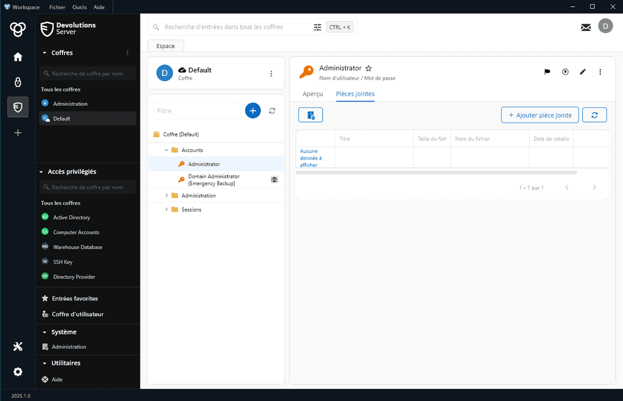Screen dimensions: 623x401
Task: Click the flag icon for Administrator entry
Action: coord(547,72)
